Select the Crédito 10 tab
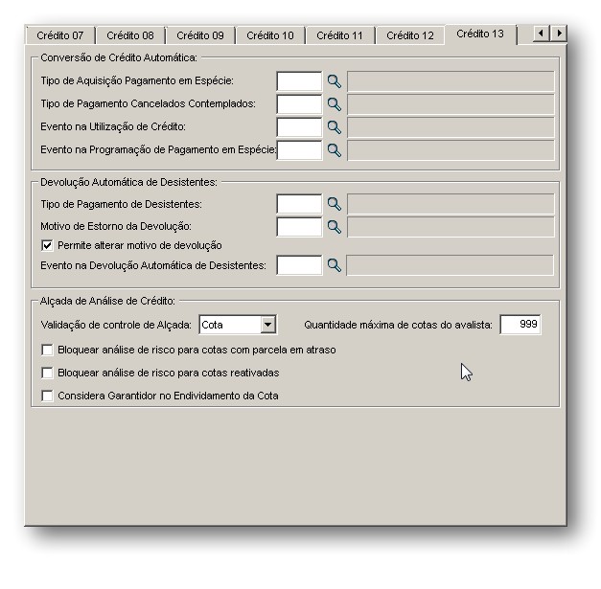The height and width of the screenshot is (589, 601). click(270, 35)
